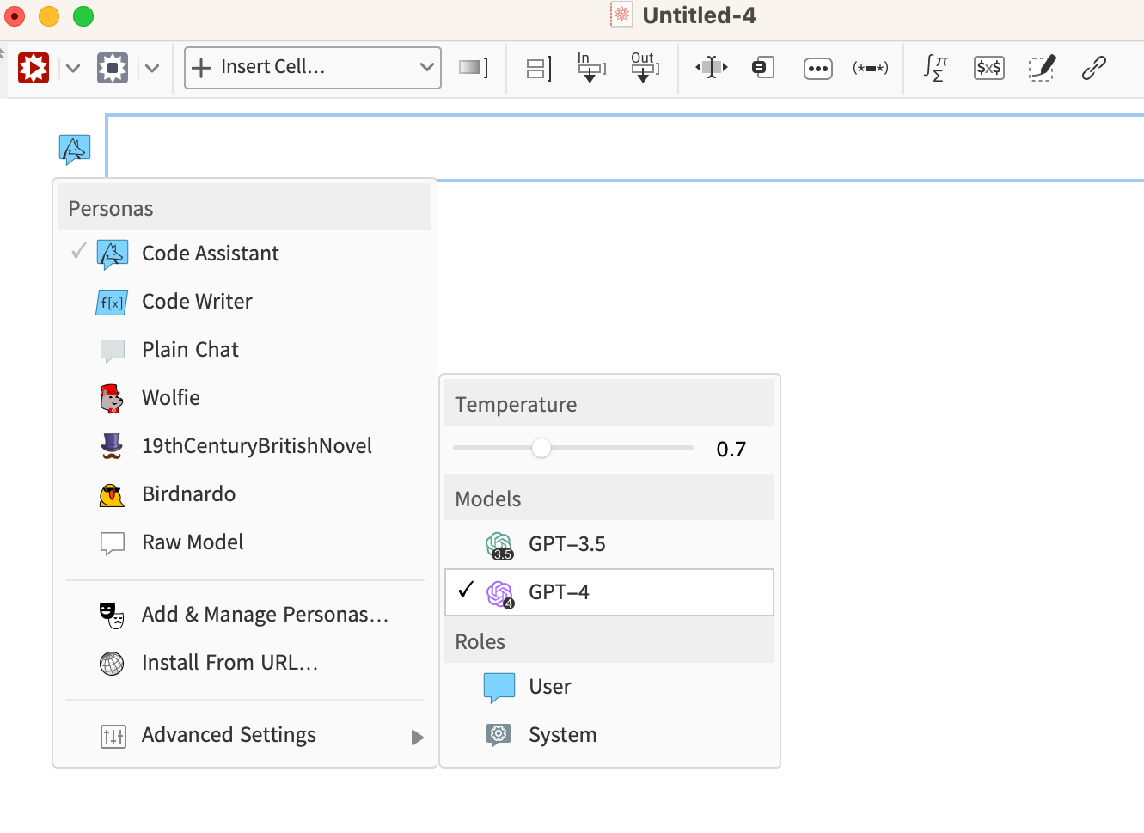Click the Roles section header
The image size is (1144, 833).
pyautogui.click(x=609, y=641)
